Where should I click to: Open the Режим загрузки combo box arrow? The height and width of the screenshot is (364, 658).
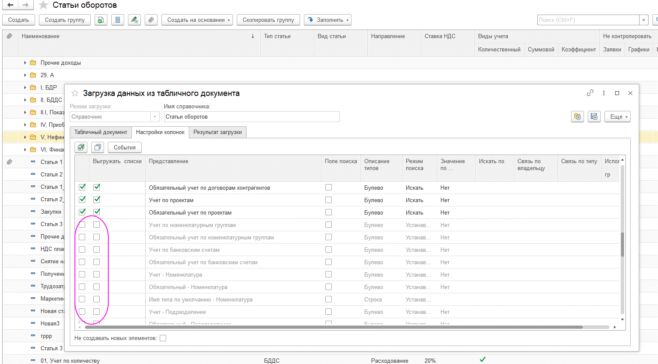coord(155,116)
